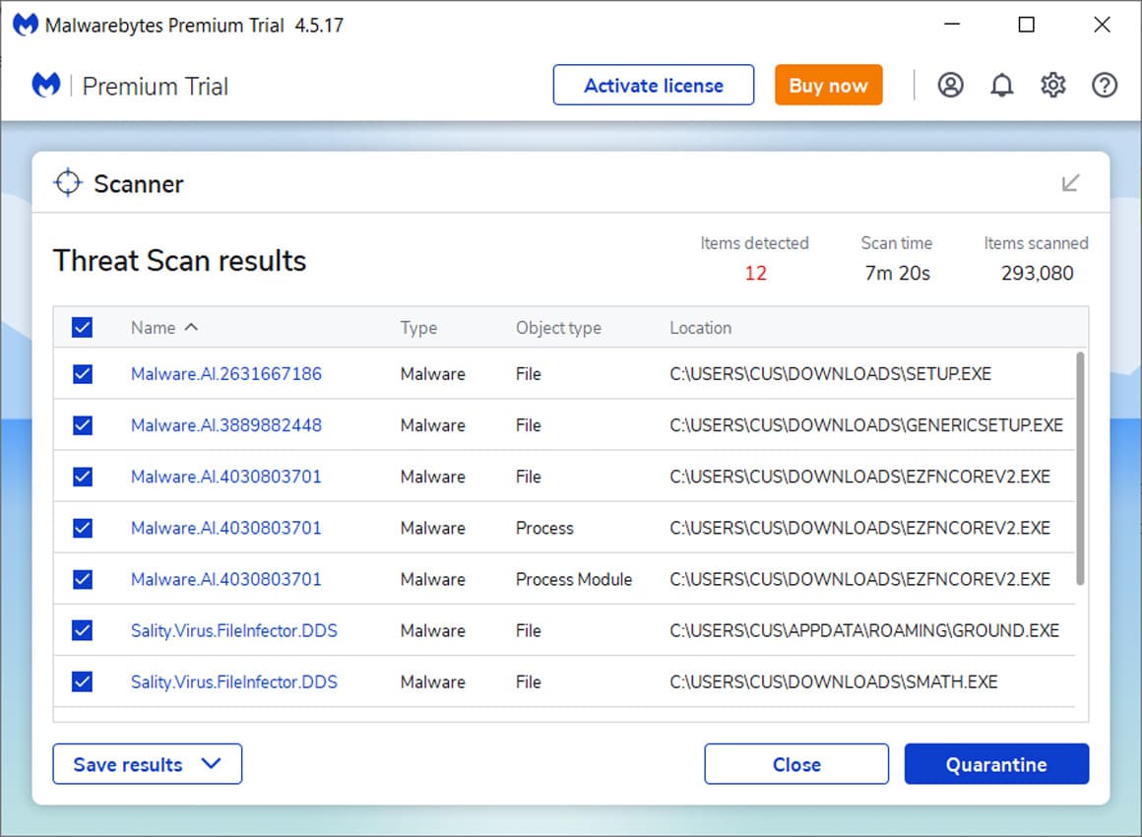Click the Activate license button
This screenshot has height=837, width=1142.
[x=653, y=85]
